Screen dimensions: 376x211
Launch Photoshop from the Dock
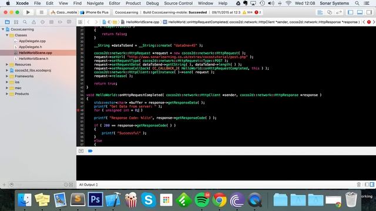point(95,199)
